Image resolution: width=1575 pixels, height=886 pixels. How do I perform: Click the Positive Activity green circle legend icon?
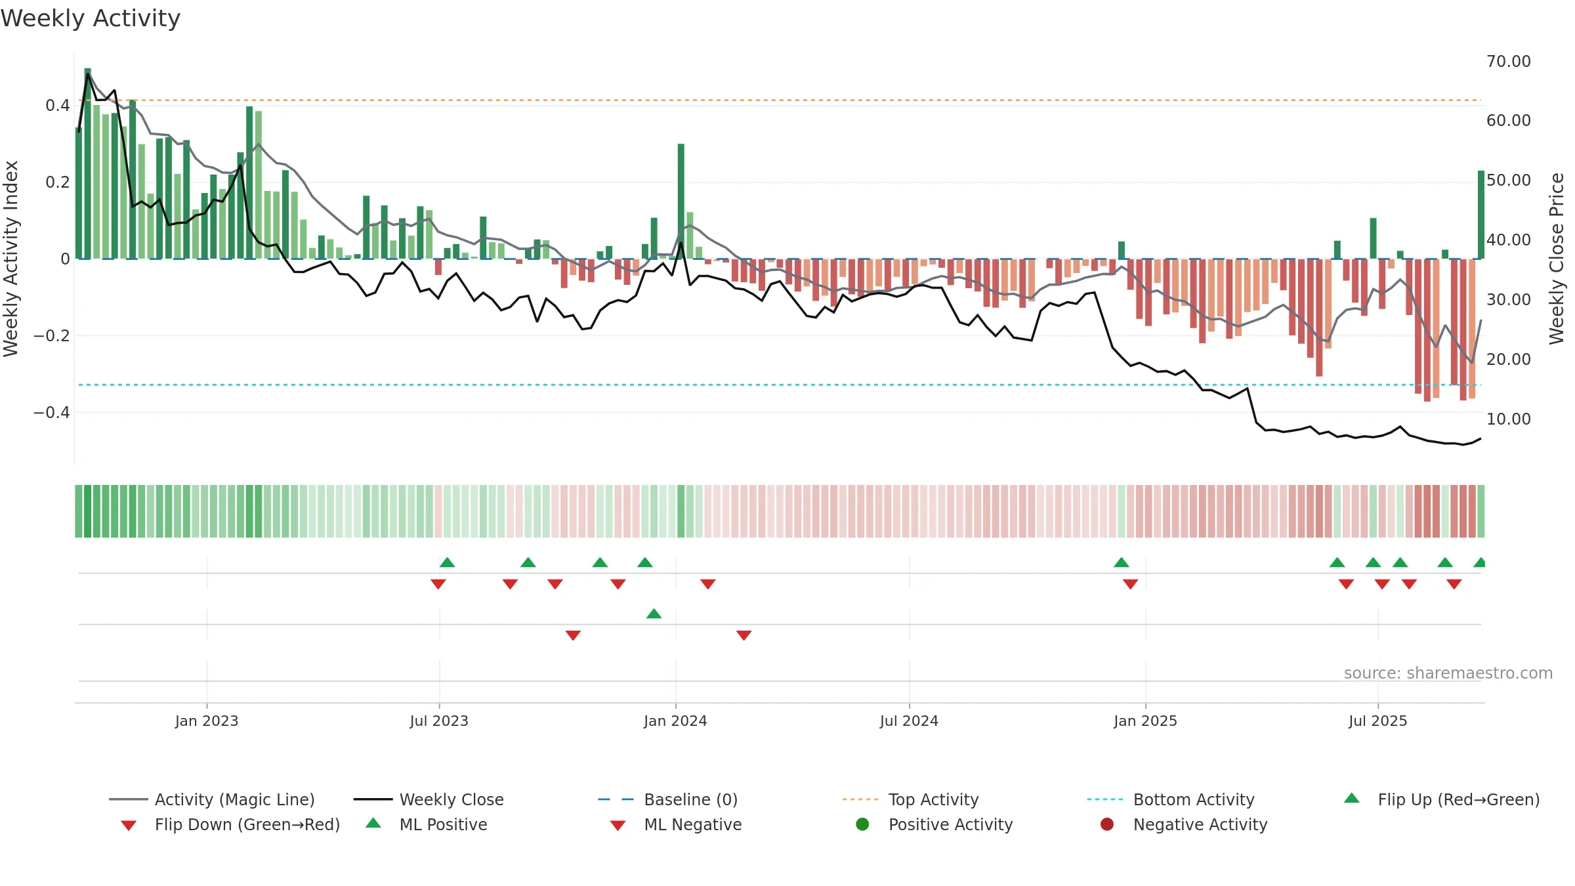coord(862,824)
